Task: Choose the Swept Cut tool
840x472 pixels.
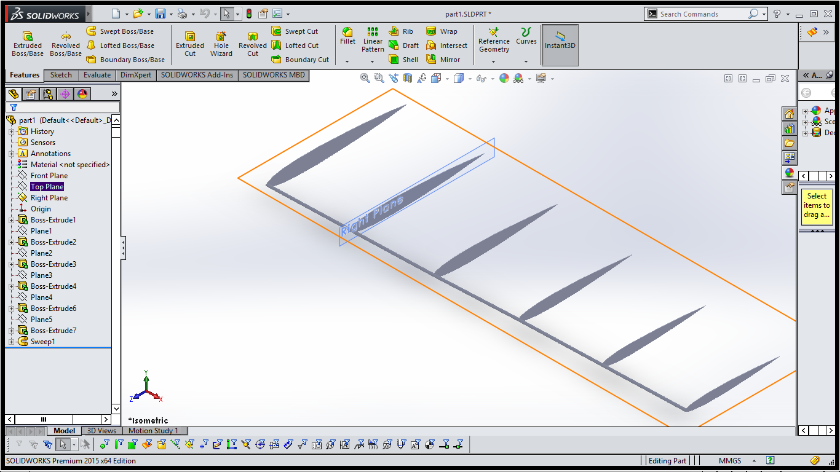Action: pos(295,31)
